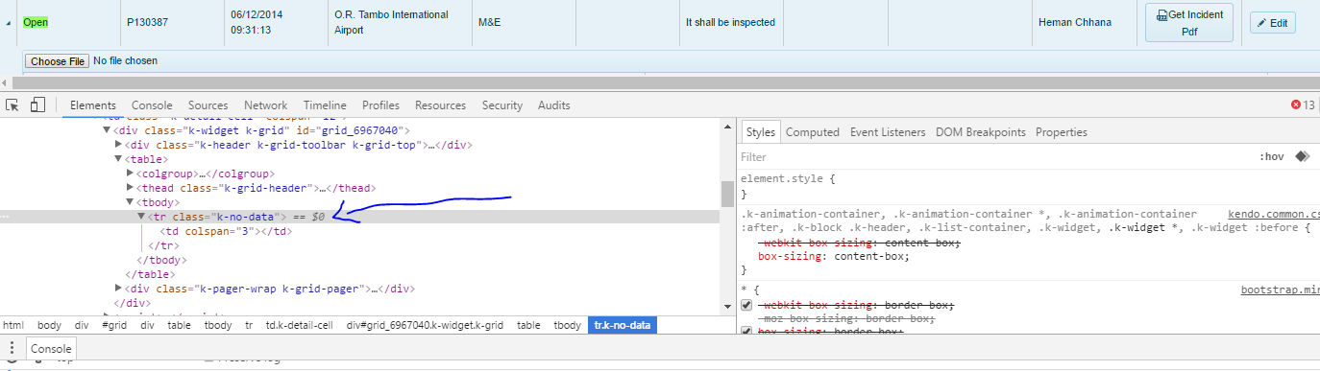Open the kendo.common.cs stylesheet link

pos(1274,214)
